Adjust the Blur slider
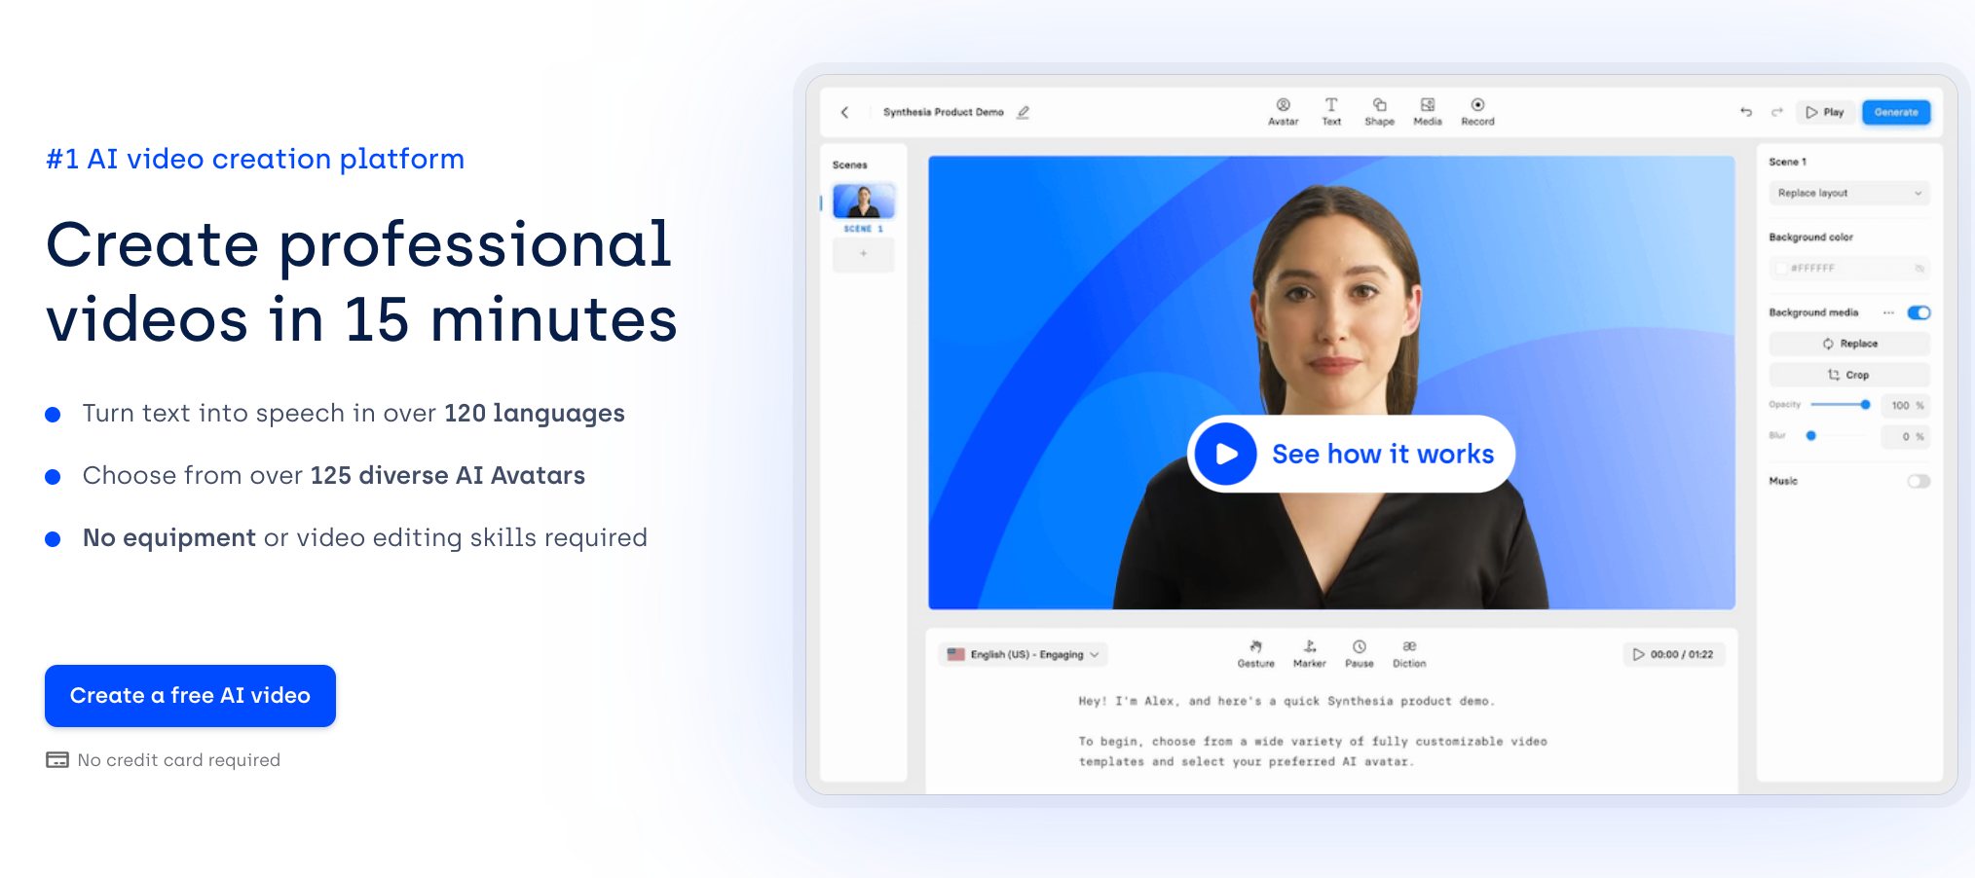 point(1840,435)
